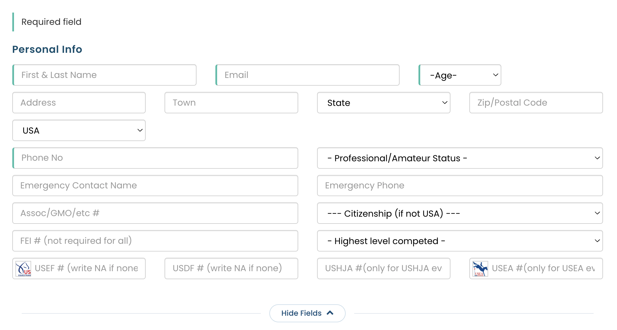This screenshot has width=617, height=330.
Task: Click the FEI # input field
Action: coord(155,241)
